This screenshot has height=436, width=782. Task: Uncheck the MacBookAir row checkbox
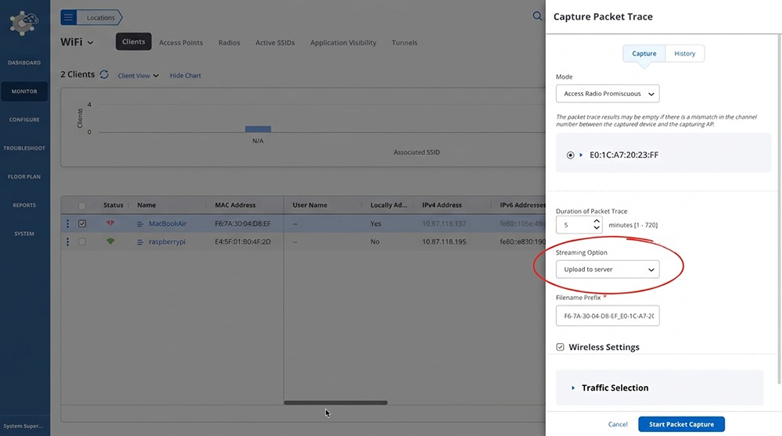82,223
